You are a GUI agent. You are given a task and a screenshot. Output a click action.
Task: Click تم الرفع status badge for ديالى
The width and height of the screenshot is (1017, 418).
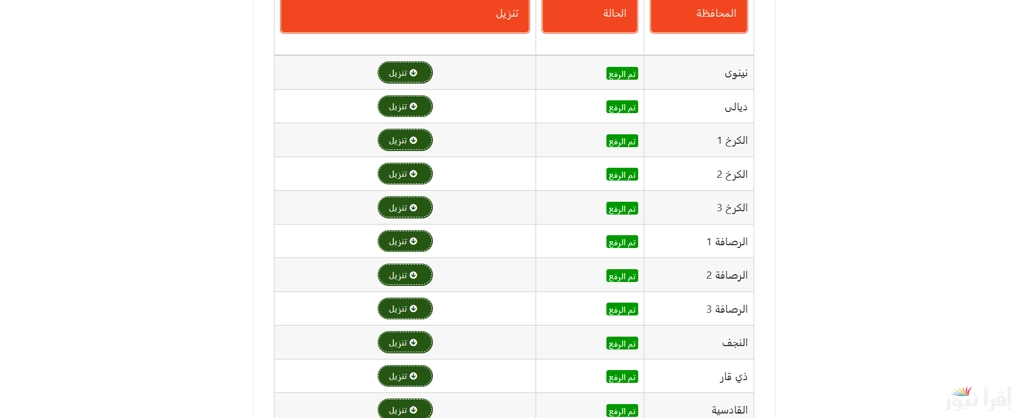[622, 107]
